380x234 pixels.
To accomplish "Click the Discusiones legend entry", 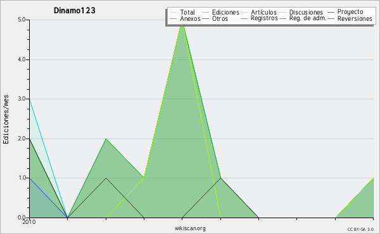I will (x=306, y=13).
